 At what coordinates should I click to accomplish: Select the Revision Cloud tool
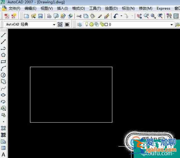click(x=3, y=82)
